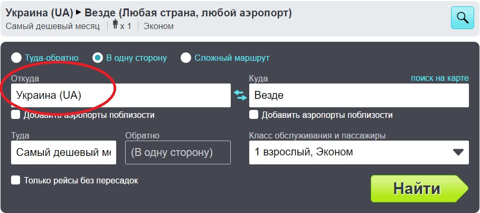The height and width of the screenshot is (213, 480).
Task: Click the Куда field showing Везде
Action: click(x=359, y=95)
